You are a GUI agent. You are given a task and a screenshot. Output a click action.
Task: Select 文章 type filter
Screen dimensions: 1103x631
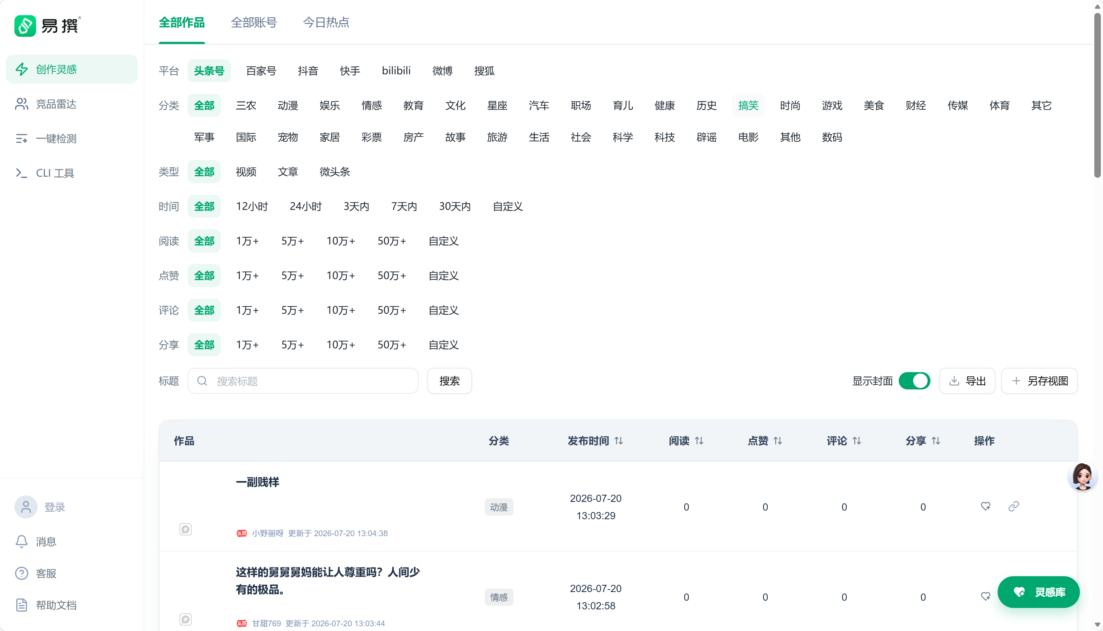click(288, 172)
